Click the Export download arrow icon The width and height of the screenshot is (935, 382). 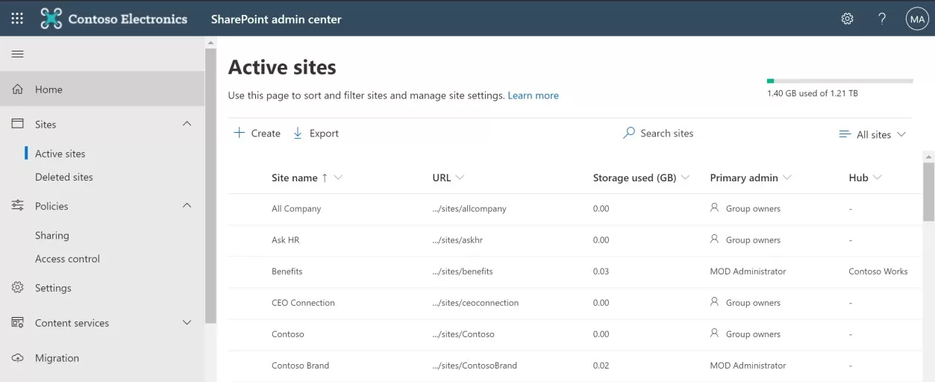[298, 133]
